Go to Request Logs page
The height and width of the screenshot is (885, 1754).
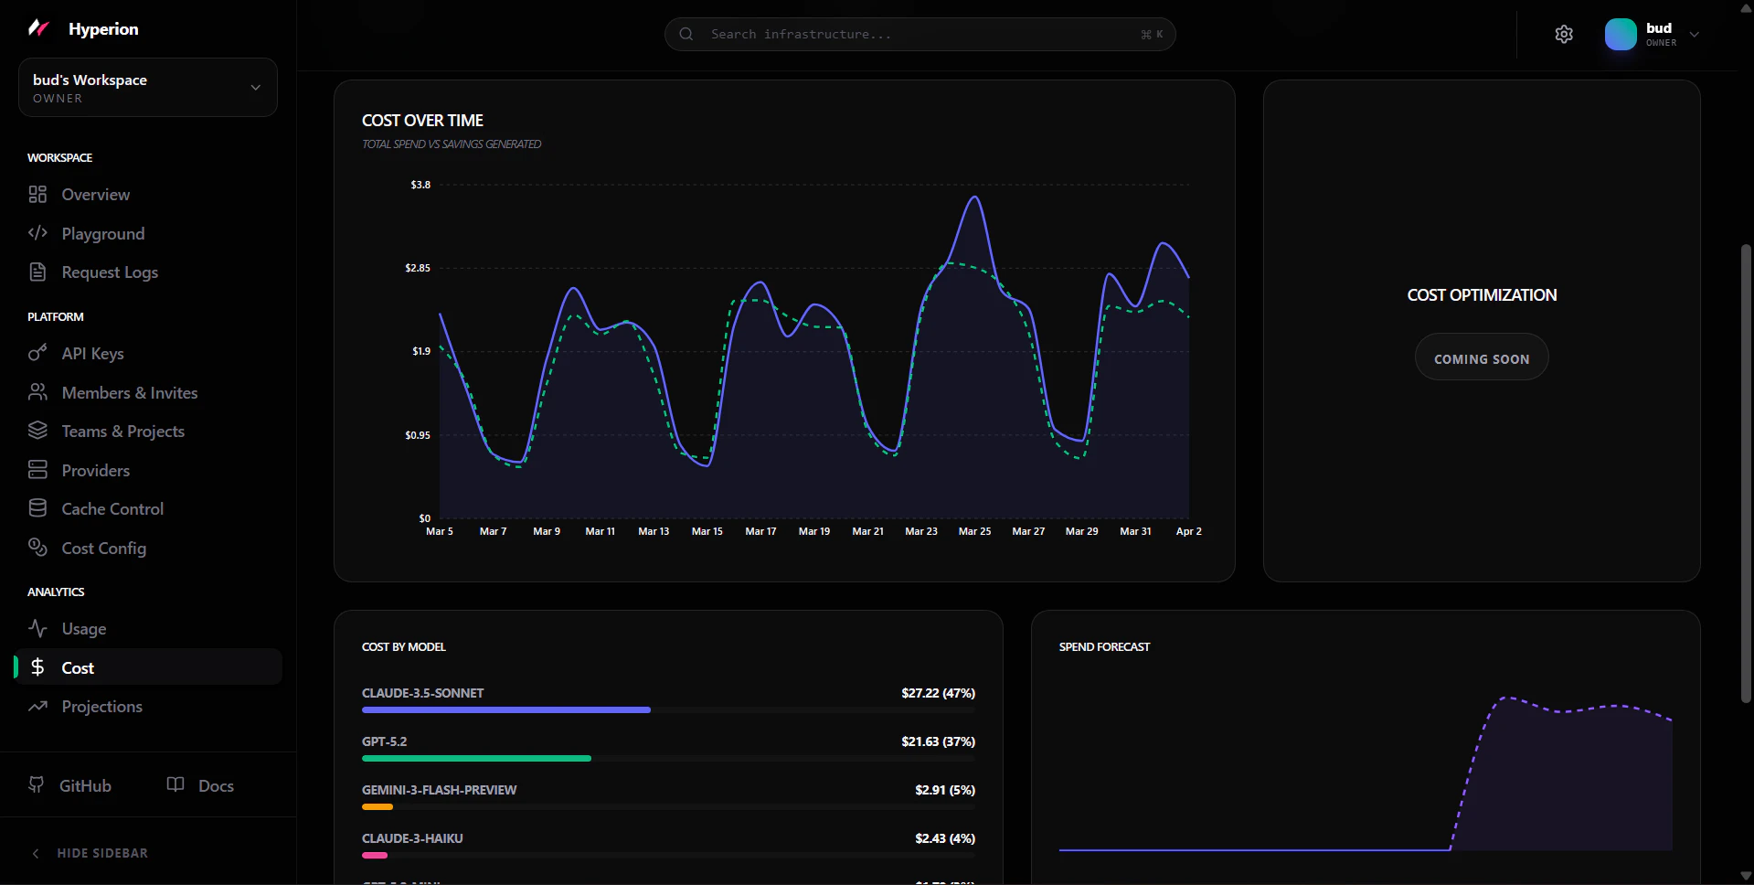click(110, 272)
